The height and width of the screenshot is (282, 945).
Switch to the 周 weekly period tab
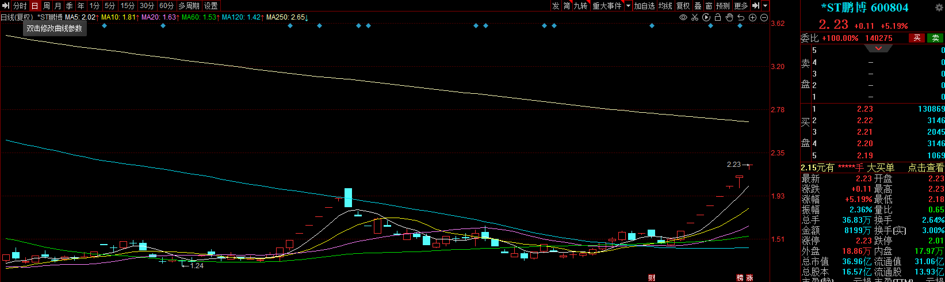pyautogui.click(x=47, y=6)
